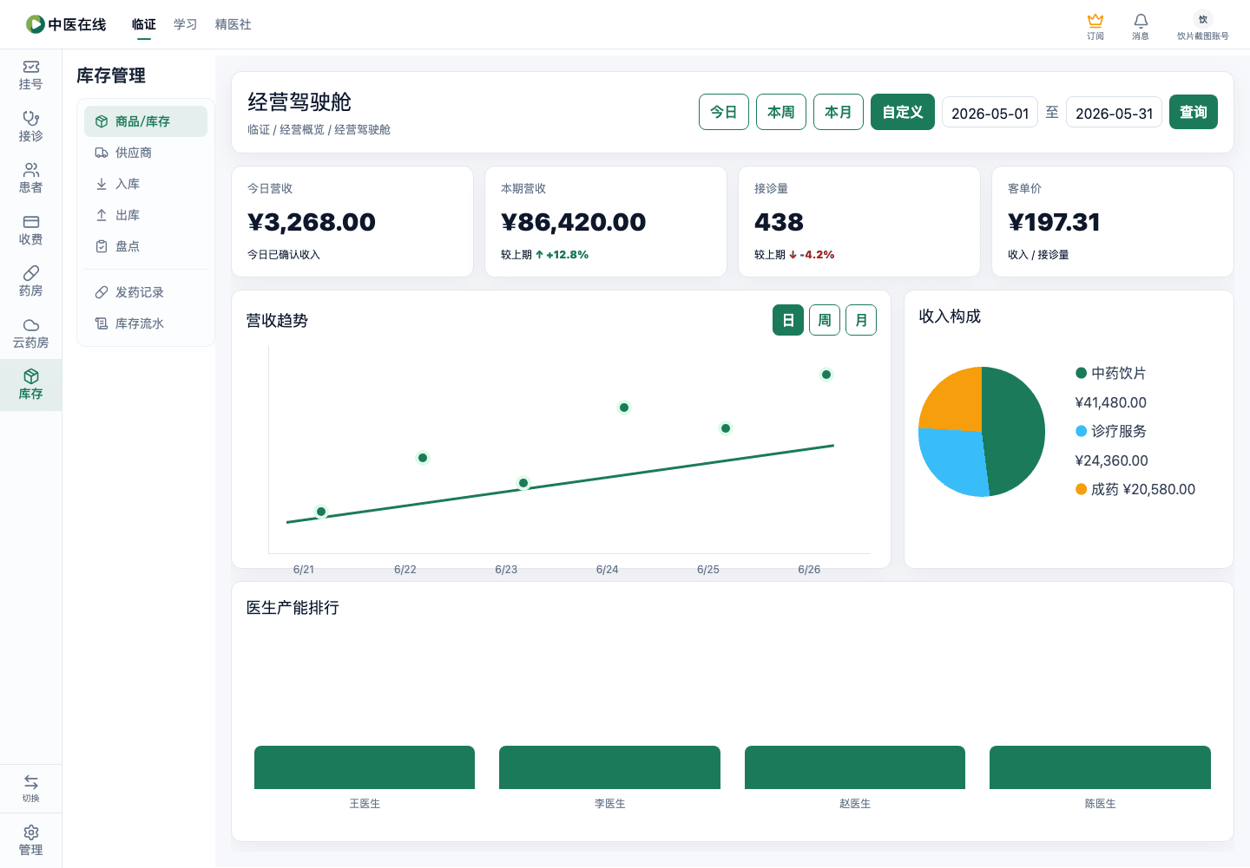1250x868 pixels.
Task: Open 发药记录 menu item
Action: click(x=146, y=292)
